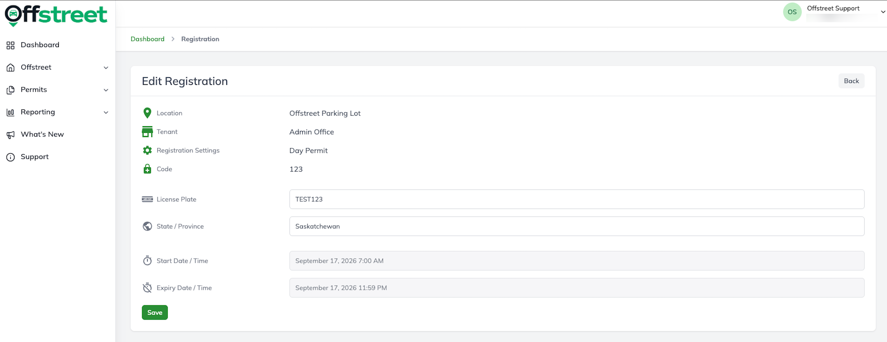This screenshot has width=887, height=342.
Task: Click the Reporting bar chart icon
Action: (x=10, y=112)
